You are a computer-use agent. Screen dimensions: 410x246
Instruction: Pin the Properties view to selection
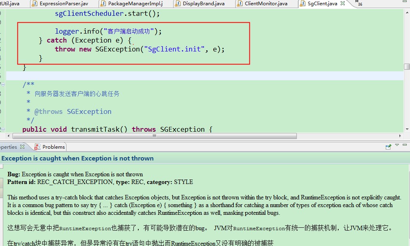[x=388, y=147]
